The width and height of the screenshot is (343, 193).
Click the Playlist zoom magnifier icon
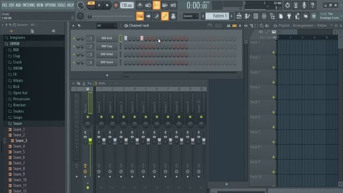tap(262, 26)
